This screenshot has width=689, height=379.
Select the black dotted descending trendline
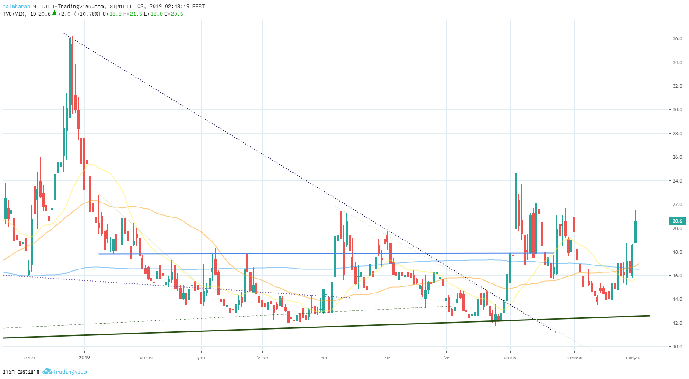click(x=310, y=183)
